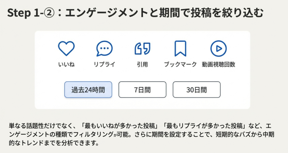Switch the period to 7日間
Viewport: 288px width, 153px height.
[x=142, y=90]
